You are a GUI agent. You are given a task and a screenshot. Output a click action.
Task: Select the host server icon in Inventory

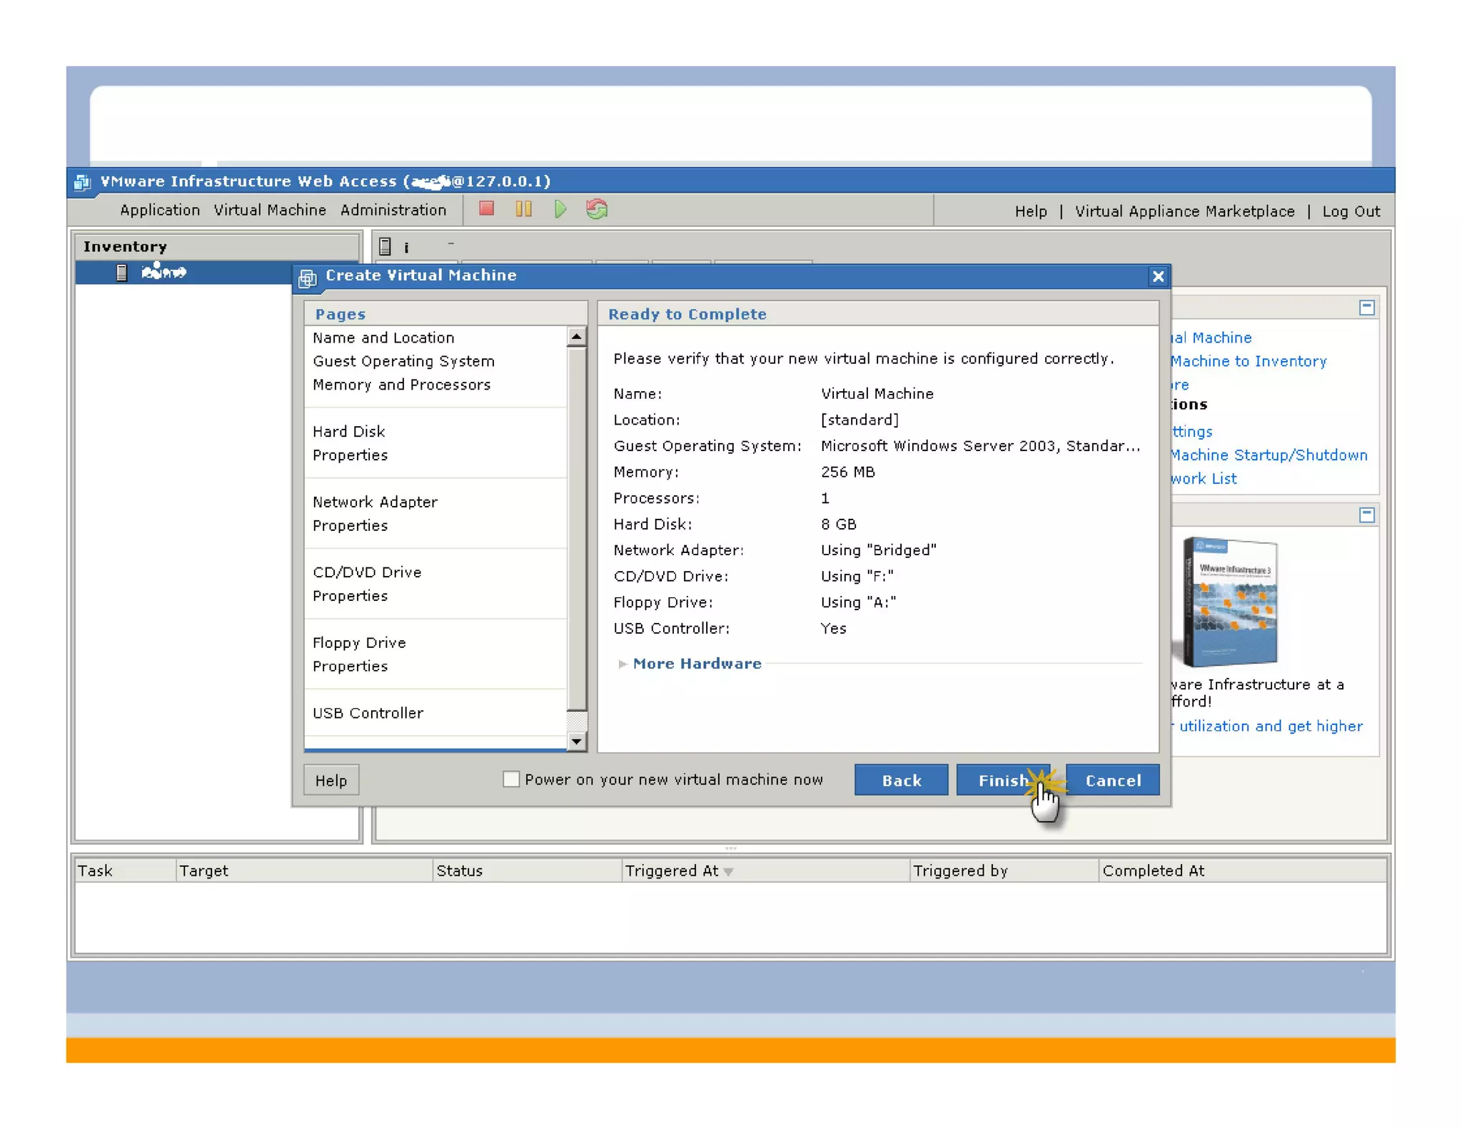[122, 273]
